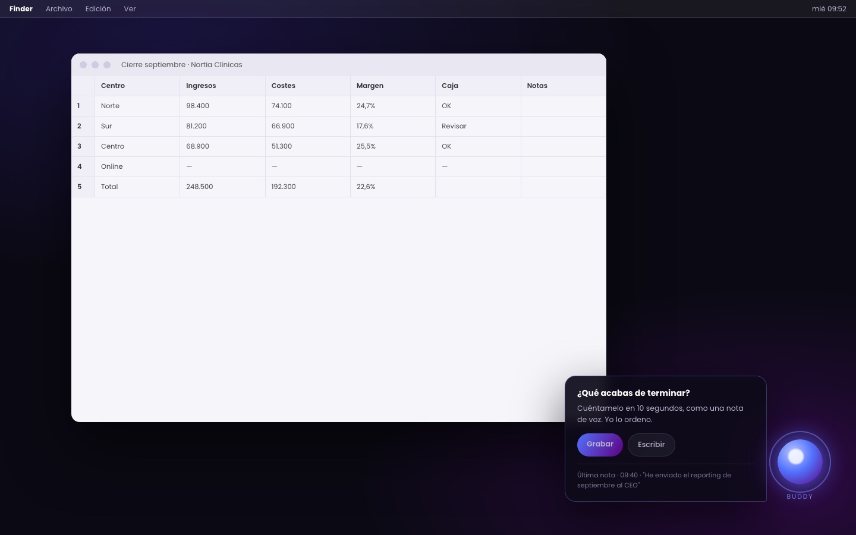Select the Caja column header
Screen dimensions: 856x535
point(478,86)
